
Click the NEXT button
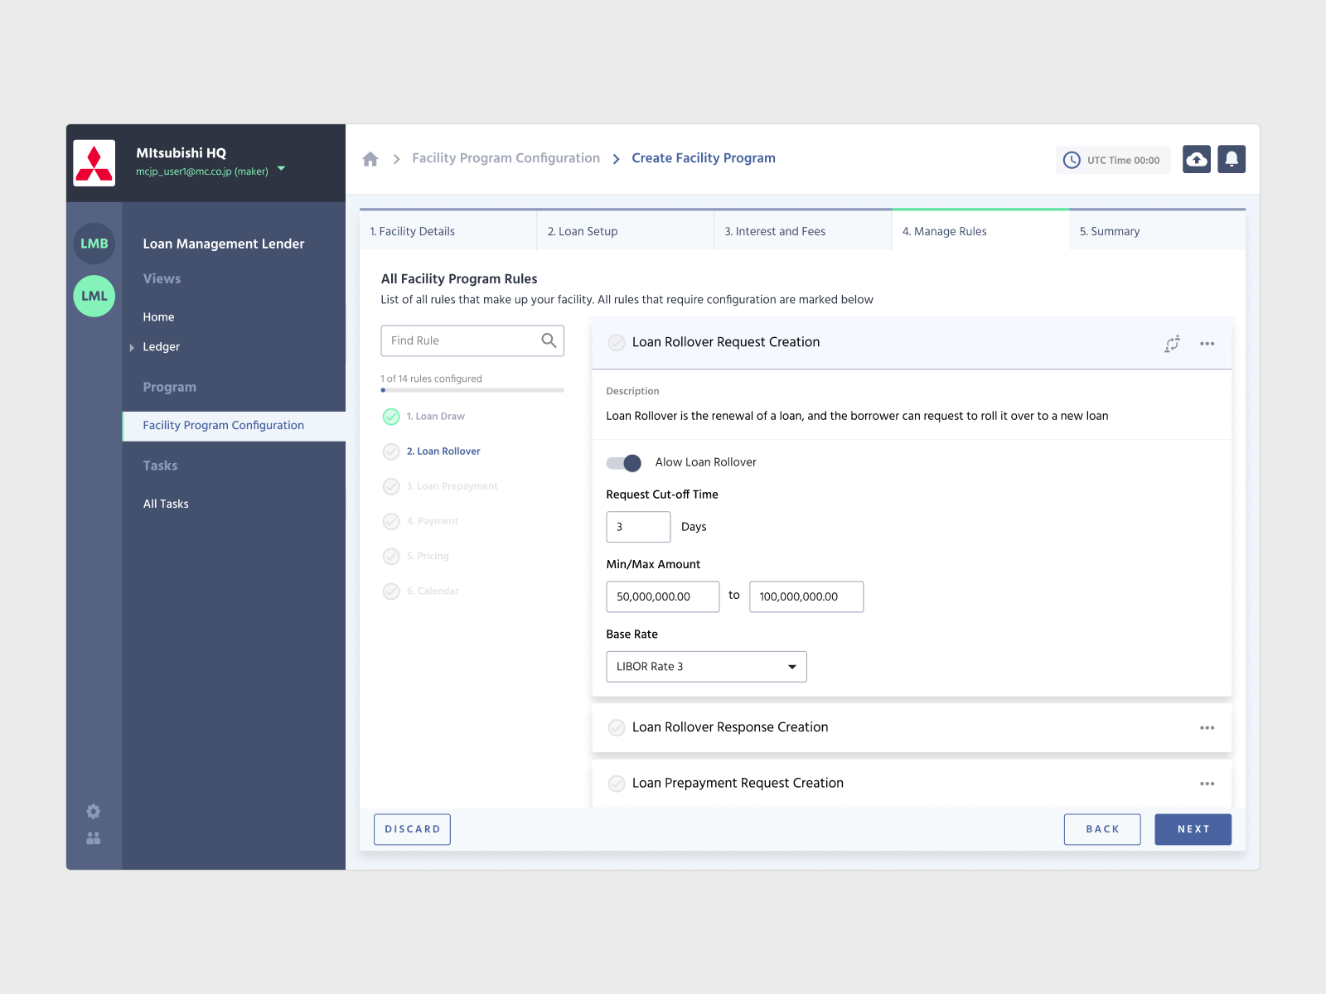click(1193, 829)
